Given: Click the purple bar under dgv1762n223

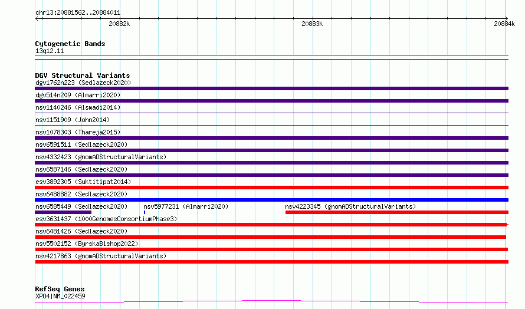Looking at the screenshot, I should click(271, 88).
